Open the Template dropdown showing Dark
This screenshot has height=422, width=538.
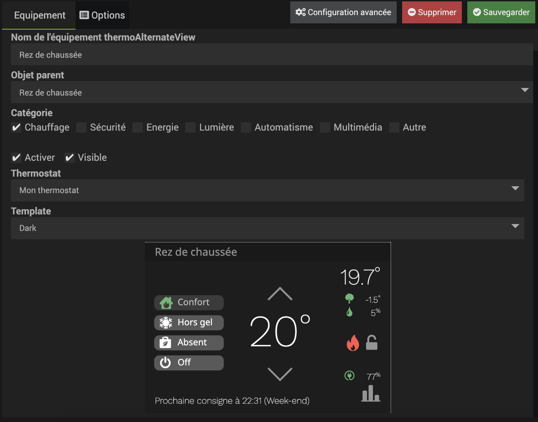coord(267,228)
